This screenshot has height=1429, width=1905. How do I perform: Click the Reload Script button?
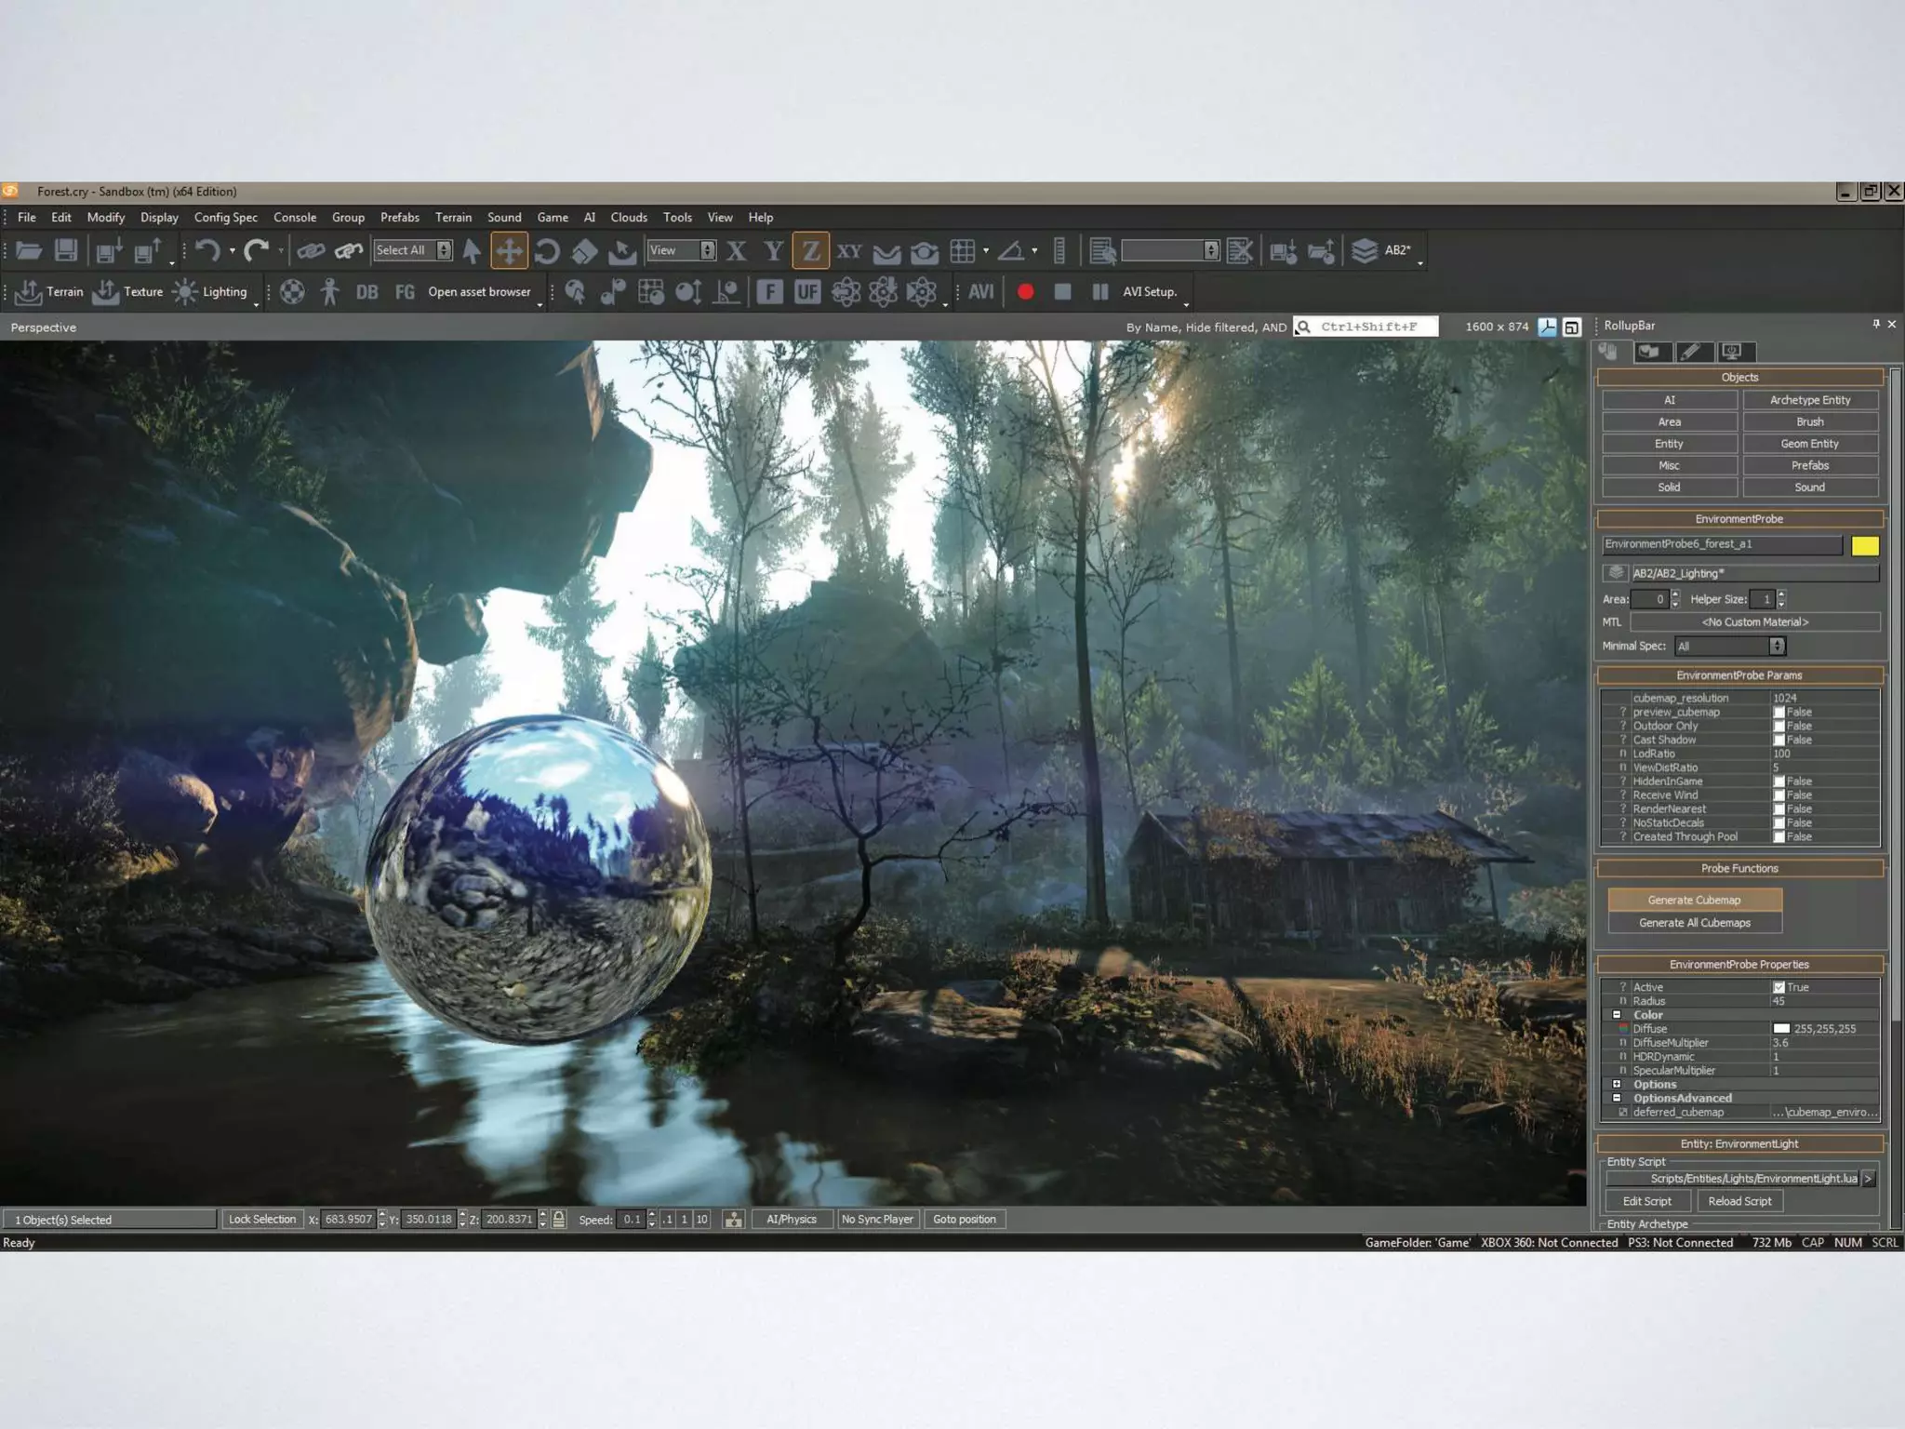[x=1739, y=1201]
